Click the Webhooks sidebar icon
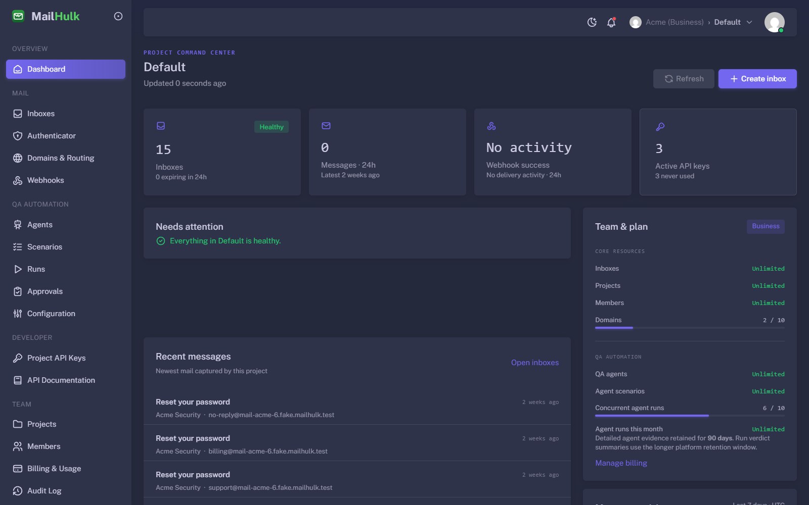The height and width of the screenshot is (505, 809). 18,180
